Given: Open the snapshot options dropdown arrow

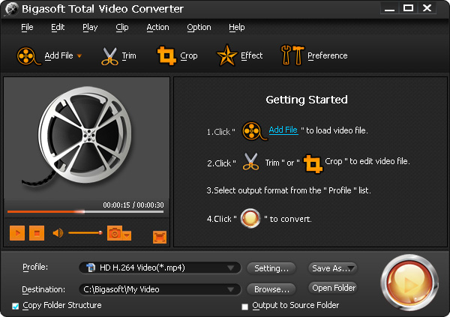Looking at the screenshot, I should pos(127,235).
